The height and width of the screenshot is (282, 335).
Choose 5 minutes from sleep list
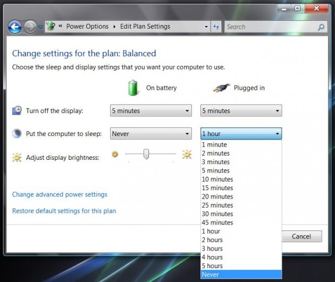(241, 170)
